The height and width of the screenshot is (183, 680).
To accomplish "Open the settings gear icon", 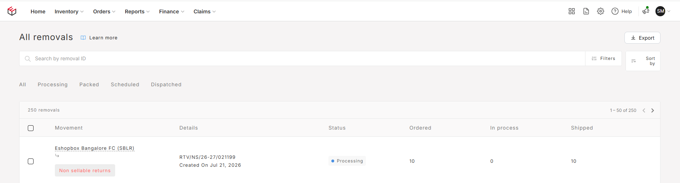I will click(601, 11).
